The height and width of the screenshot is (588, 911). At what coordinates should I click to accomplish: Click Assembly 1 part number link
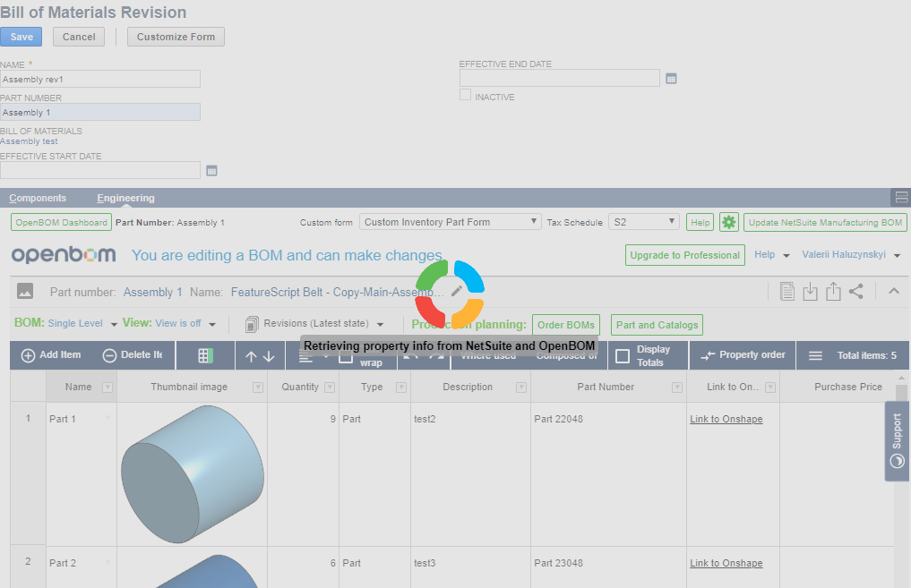point(153,292)
